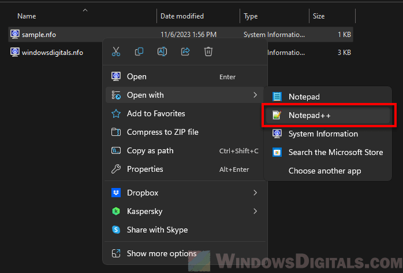Choose Open from the context menu
This screenshot has height=273, width=403.
tap(185, 76)
